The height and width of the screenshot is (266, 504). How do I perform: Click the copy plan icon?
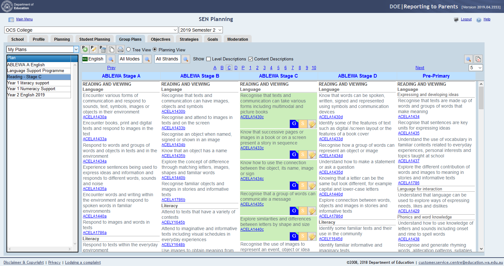[111, 49]
